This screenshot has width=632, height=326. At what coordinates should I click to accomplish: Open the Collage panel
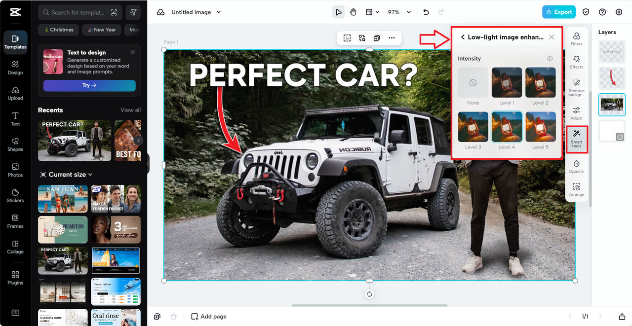coord(15,247)
